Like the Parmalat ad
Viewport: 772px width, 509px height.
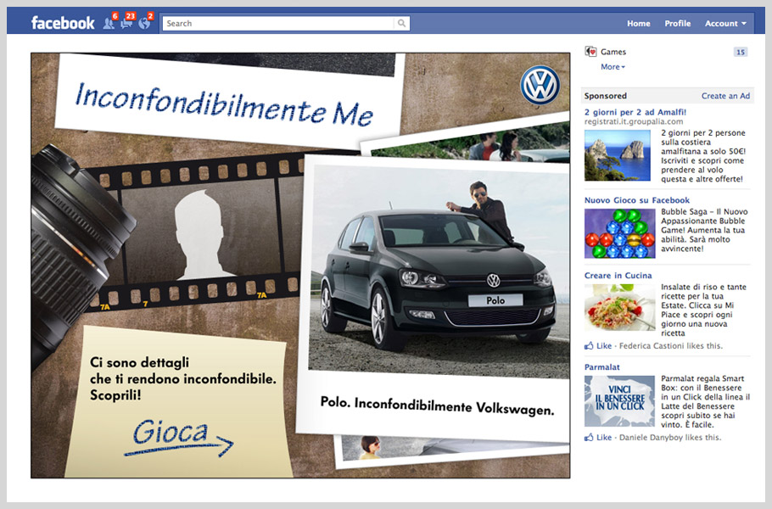tap(604, 438)
